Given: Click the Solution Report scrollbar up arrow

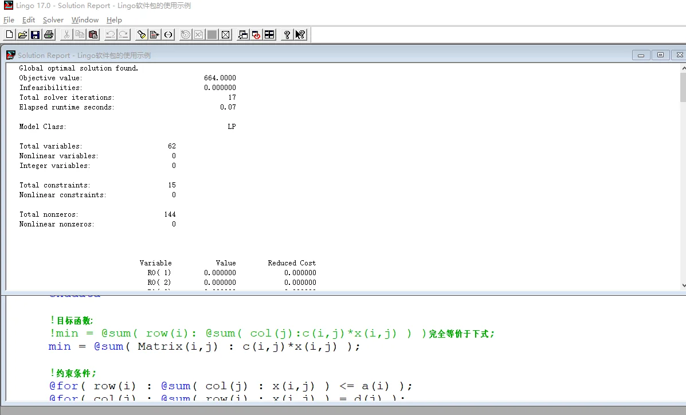Looking at the screenshot, I should pos(683,68).
